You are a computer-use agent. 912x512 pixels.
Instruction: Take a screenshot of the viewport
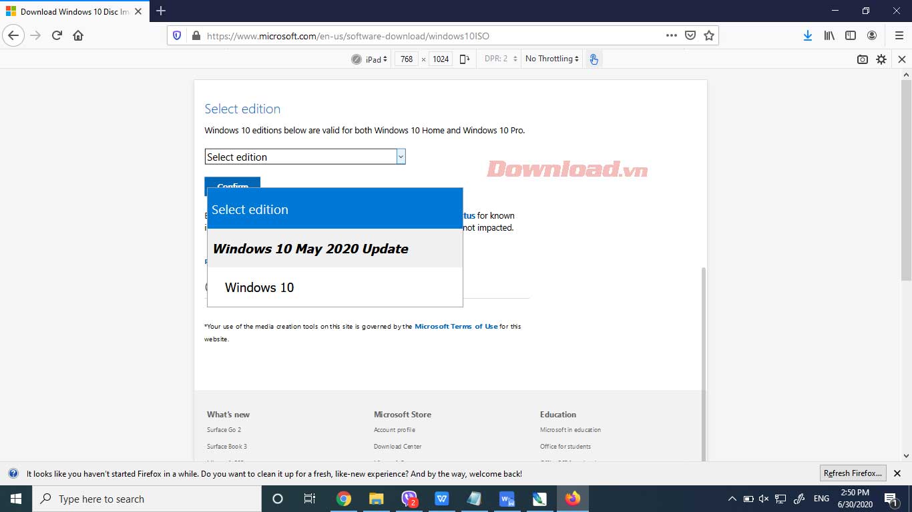point(863,59)
